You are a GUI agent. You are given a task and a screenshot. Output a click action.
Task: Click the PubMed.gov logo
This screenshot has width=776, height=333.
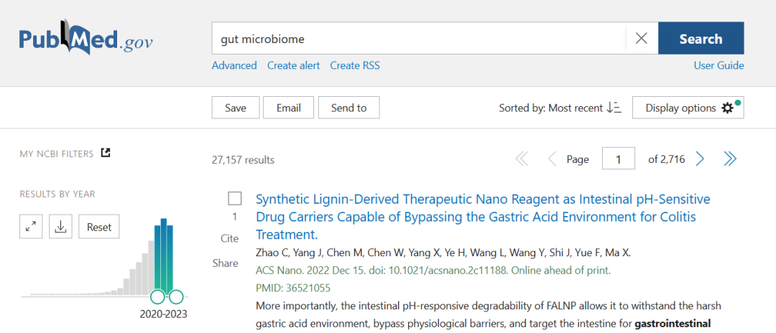(86, 39)
